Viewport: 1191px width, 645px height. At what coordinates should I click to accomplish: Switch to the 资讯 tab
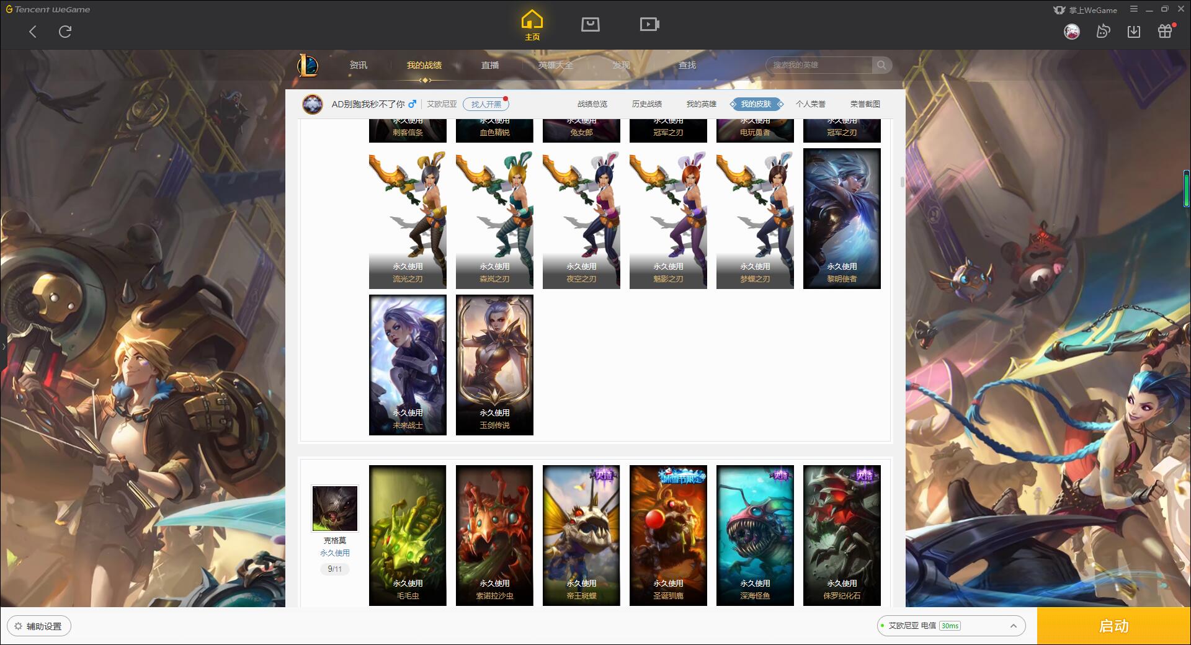tap(358, 65)
